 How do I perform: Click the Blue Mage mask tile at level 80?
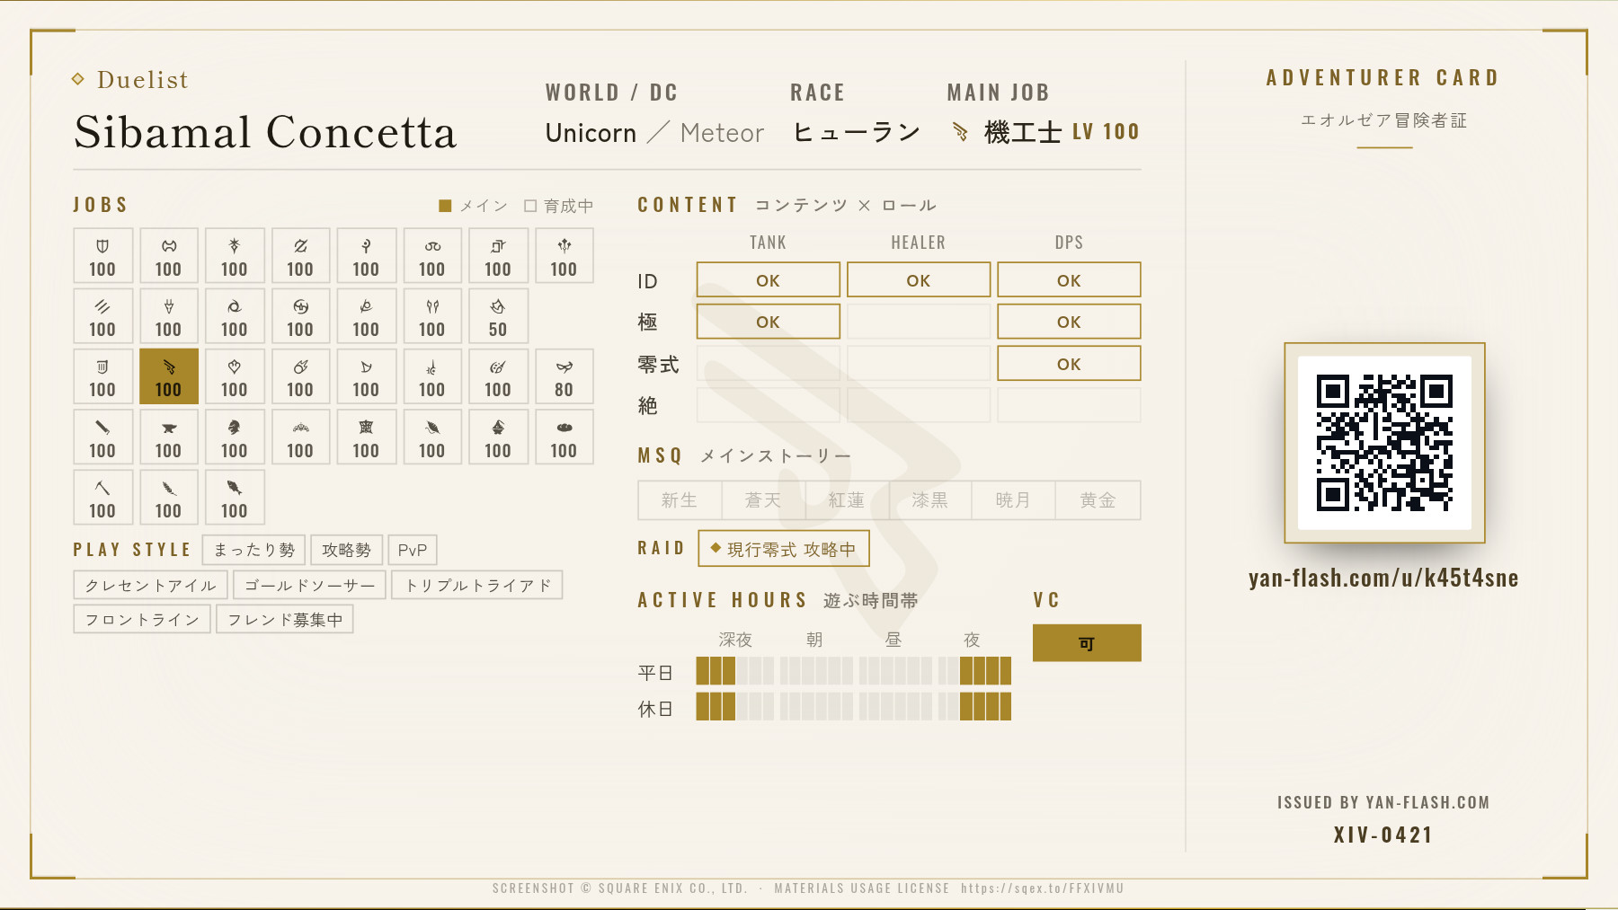564,376
